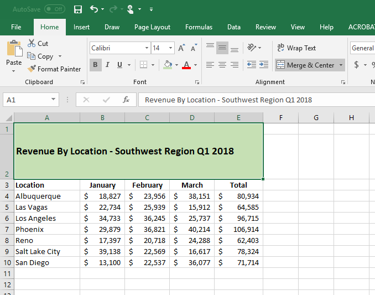Click the Accounting dollar format icon

click(356, 65)
